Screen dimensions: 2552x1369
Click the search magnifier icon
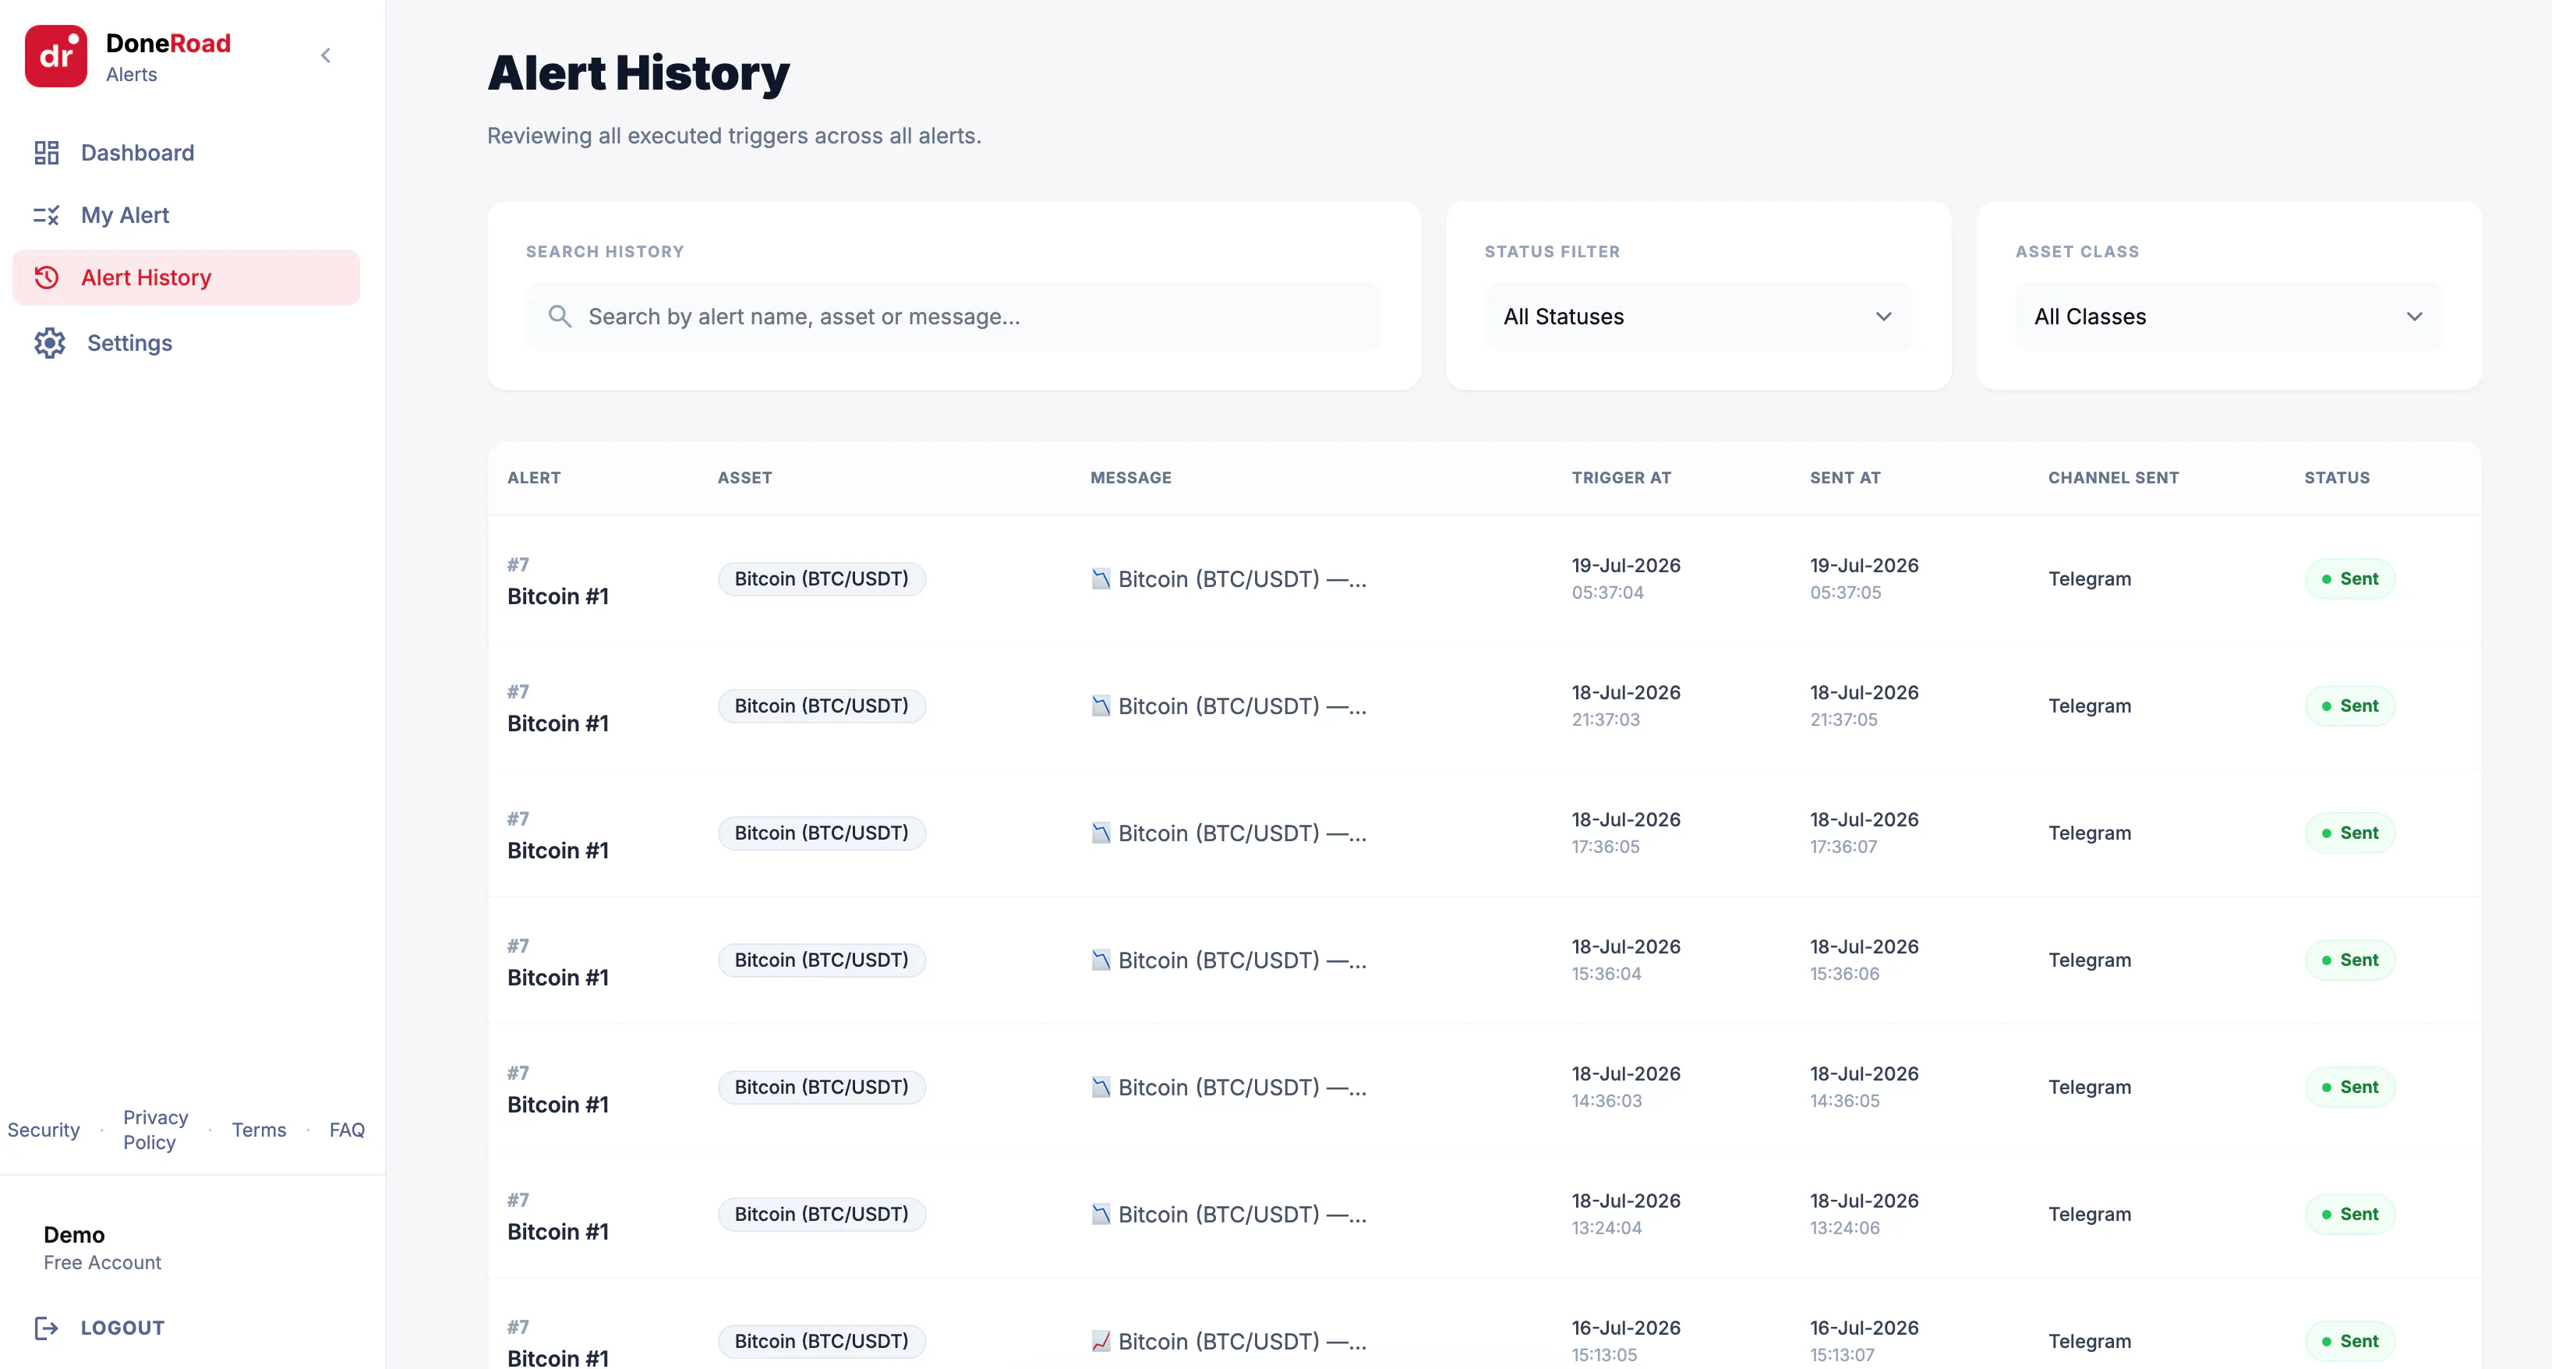[x=560, y=316]
